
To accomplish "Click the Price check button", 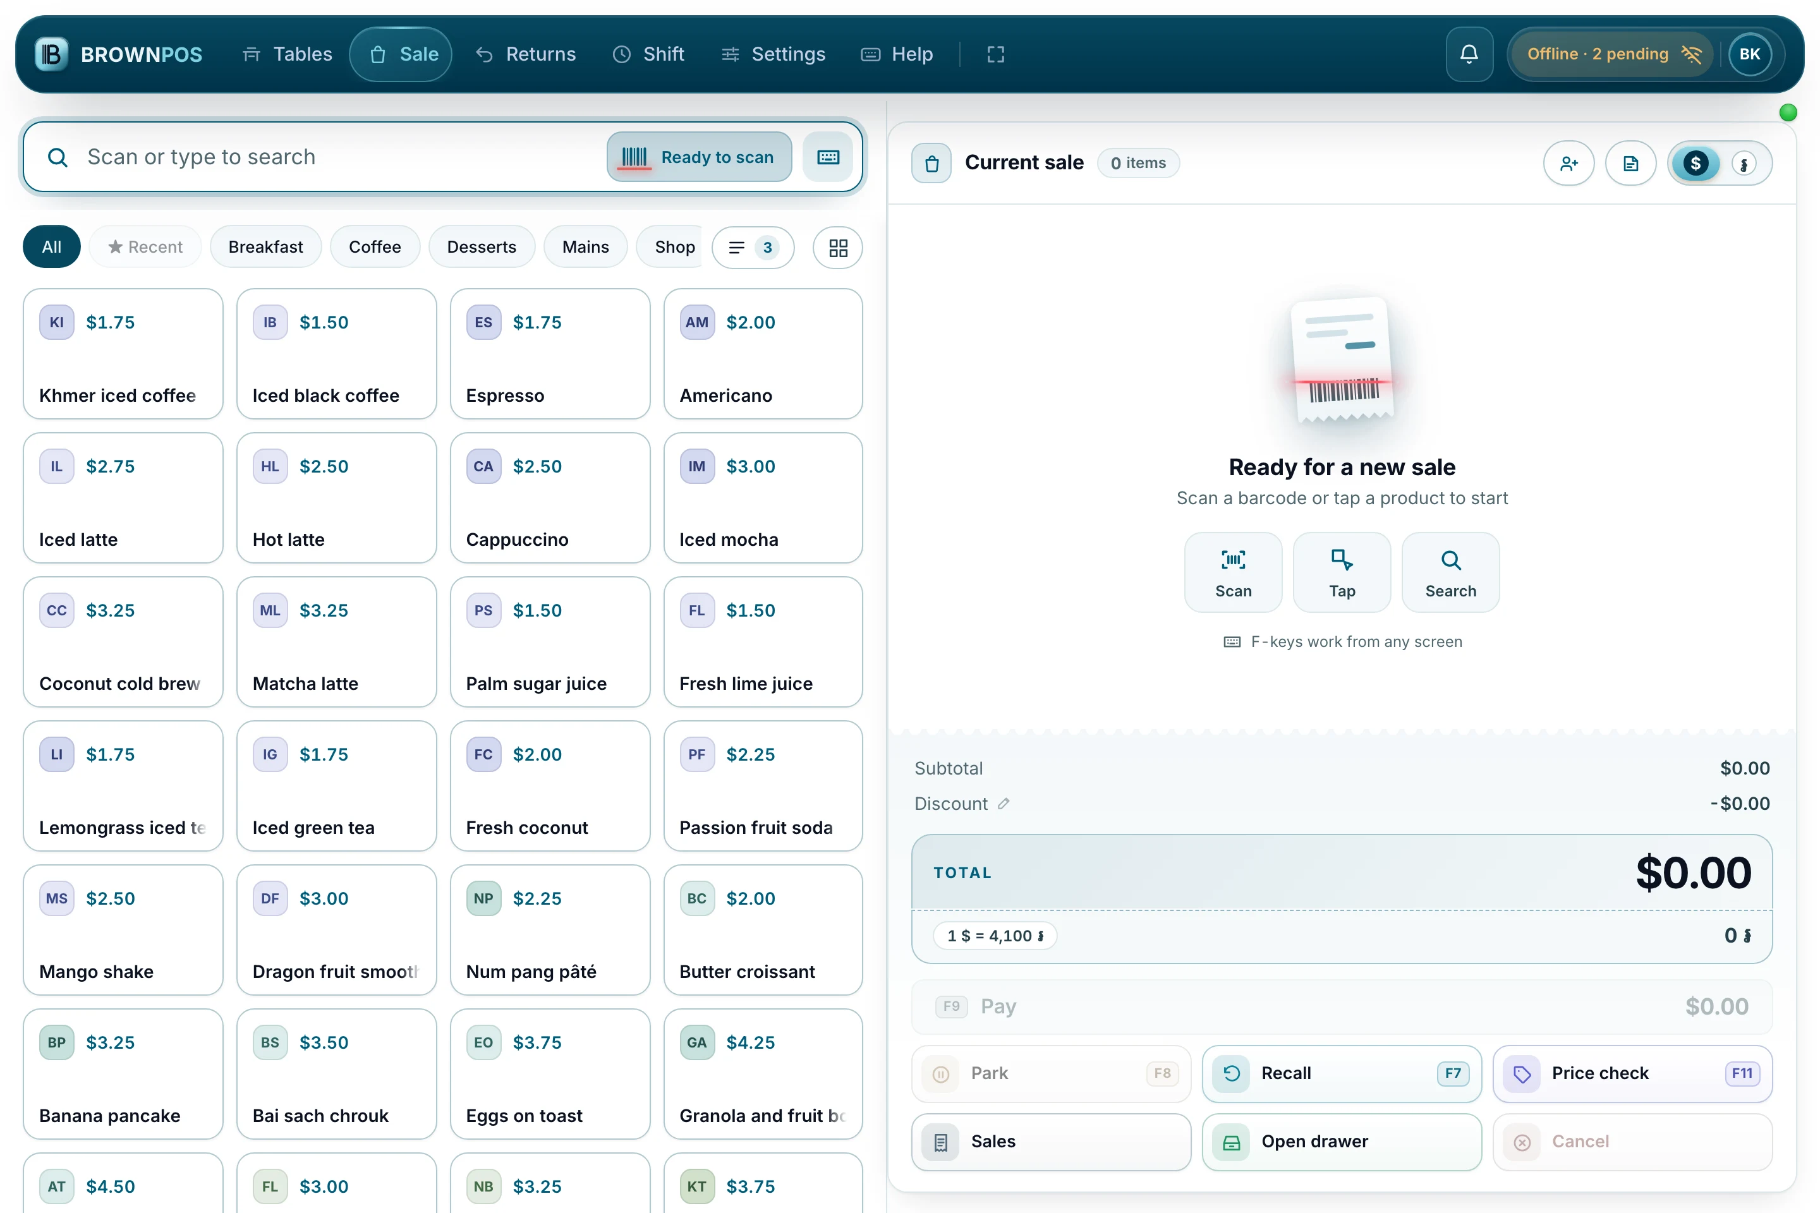I will [x=1632, y=1074].
